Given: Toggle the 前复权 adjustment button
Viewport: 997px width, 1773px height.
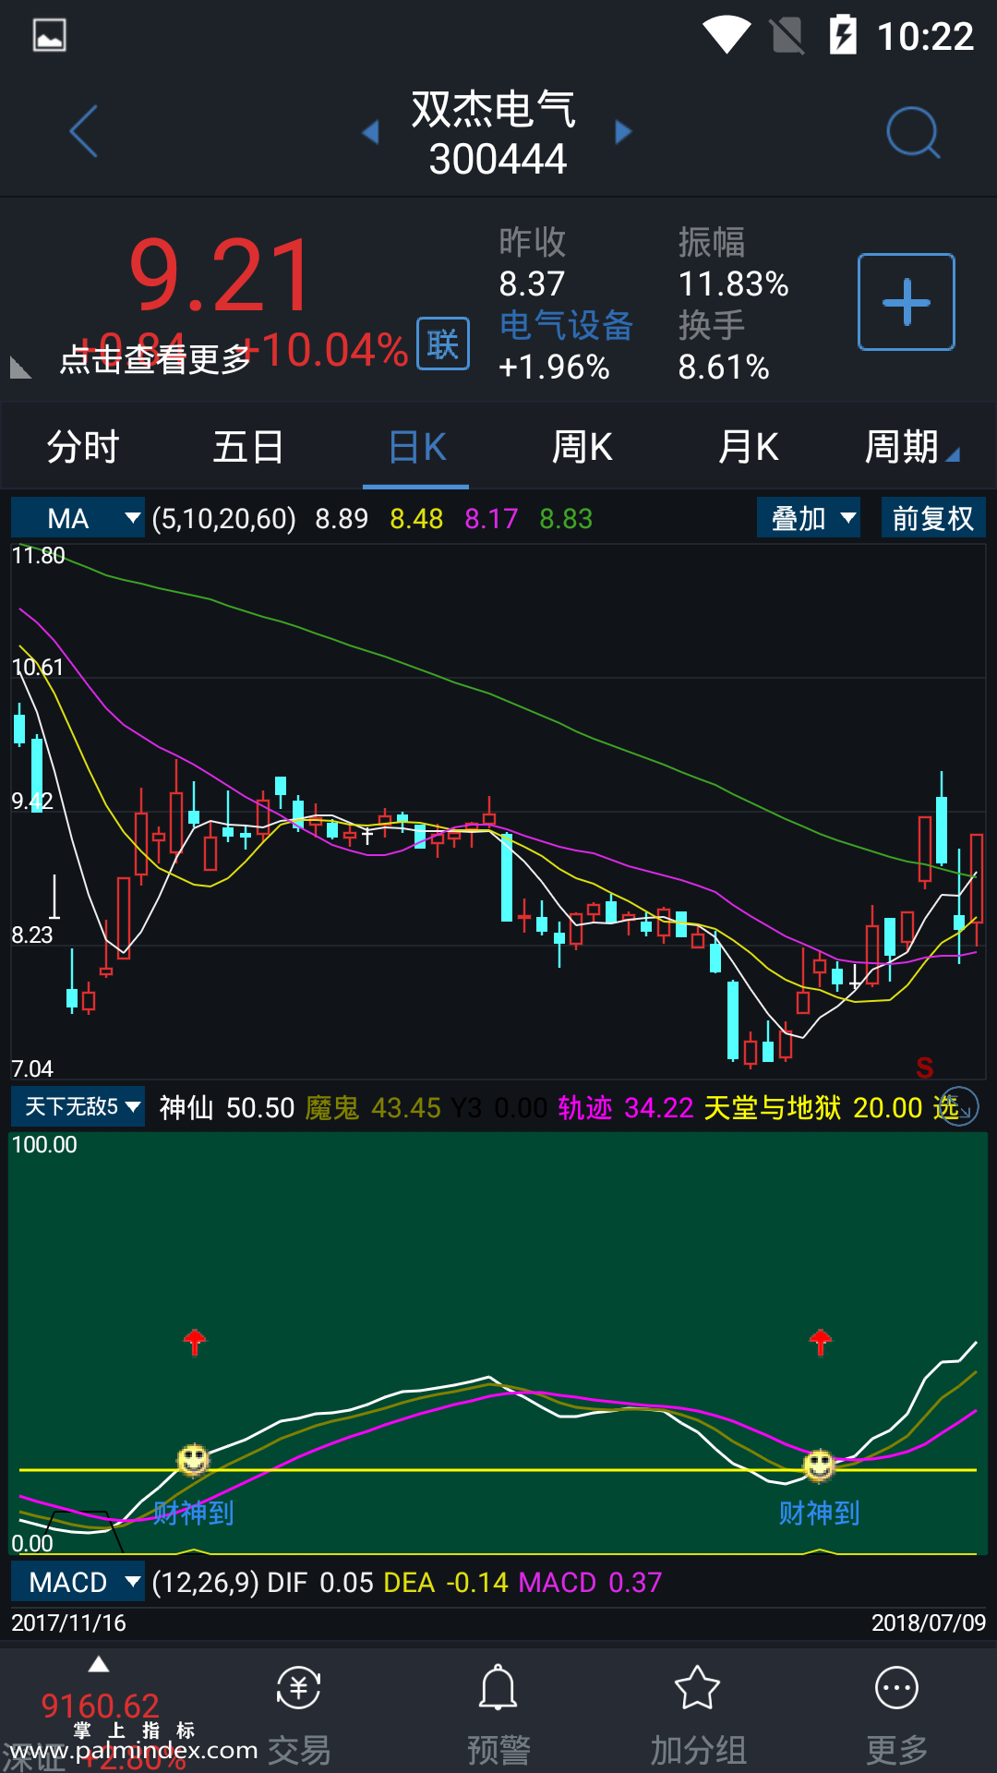Looking at the screenshot, I should pos(933,518).
